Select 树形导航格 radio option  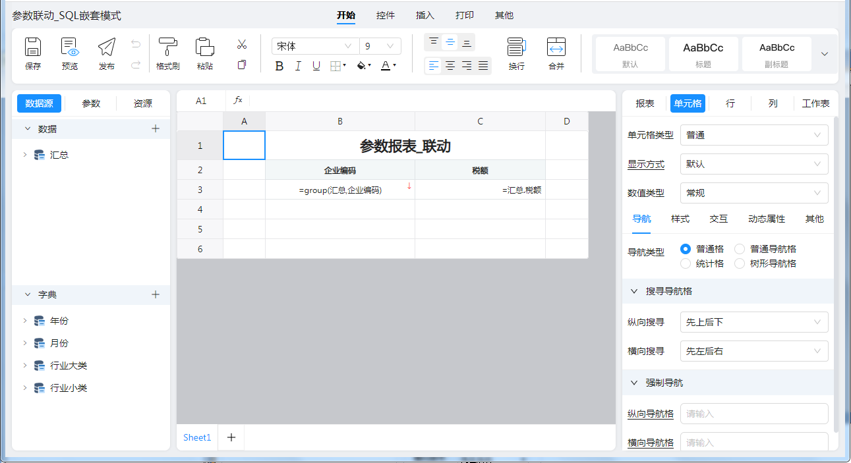740,263
